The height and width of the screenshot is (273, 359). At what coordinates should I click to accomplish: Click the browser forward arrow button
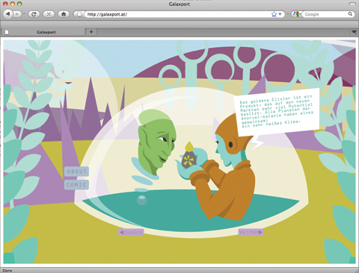pos(17,14)
